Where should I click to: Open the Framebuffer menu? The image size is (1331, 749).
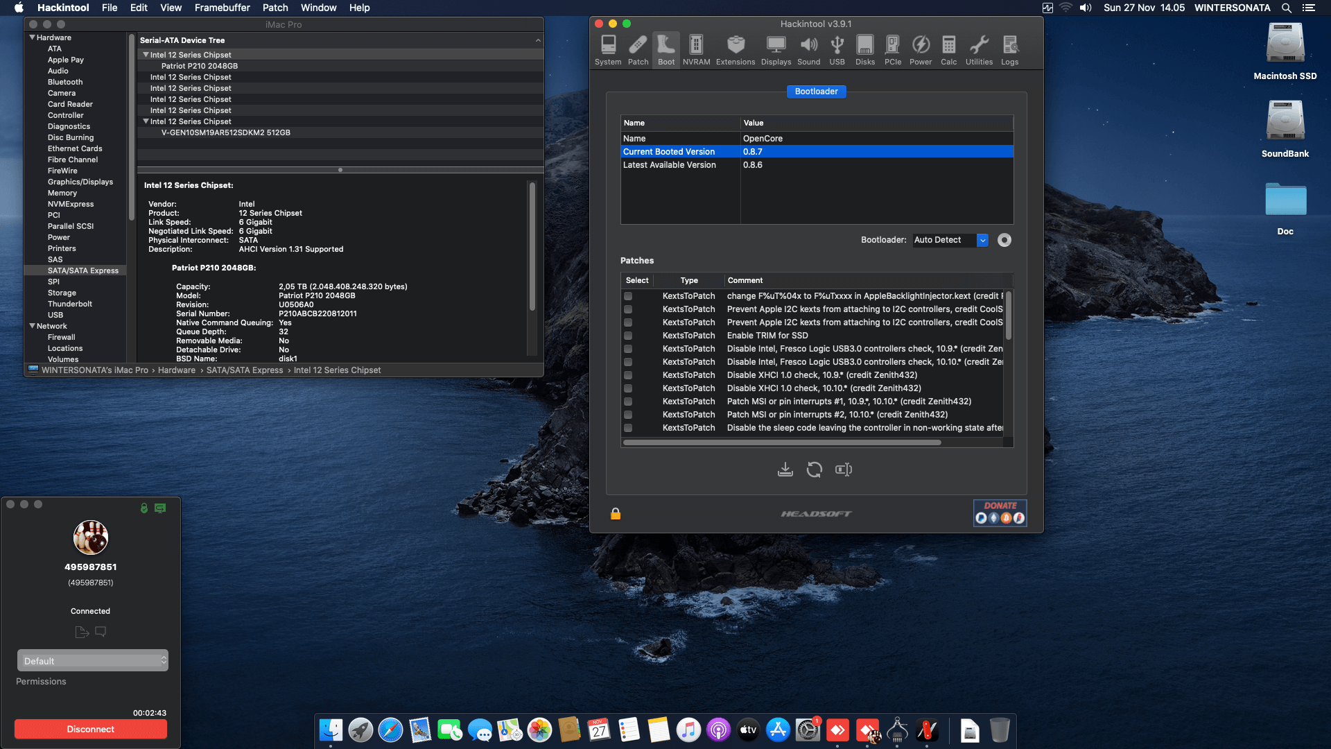tap(222, 8)
